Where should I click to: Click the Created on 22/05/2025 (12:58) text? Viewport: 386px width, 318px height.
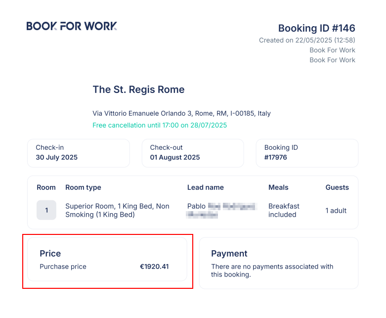pyautogui.click(x=307, y=40)
